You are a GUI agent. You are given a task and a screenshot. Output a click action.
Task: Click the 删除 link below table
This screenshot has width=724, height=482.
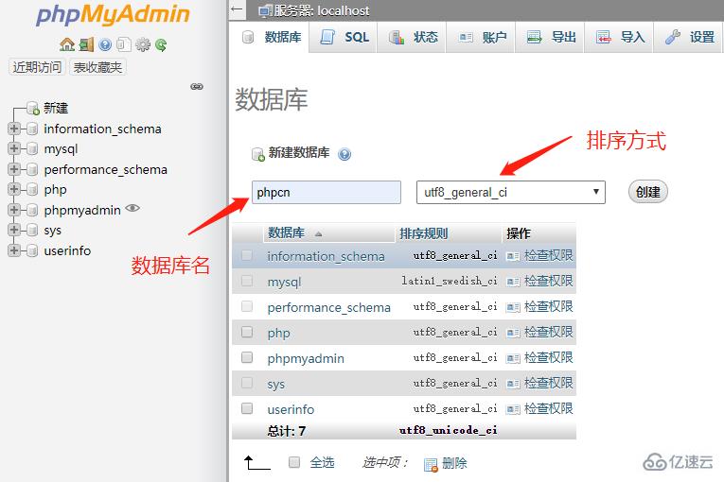point(454,463)
